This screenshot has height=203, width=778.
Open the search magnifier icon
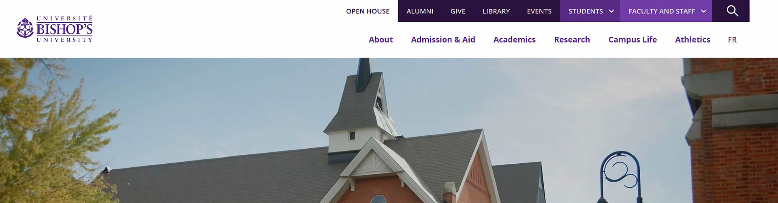(732, 11)
